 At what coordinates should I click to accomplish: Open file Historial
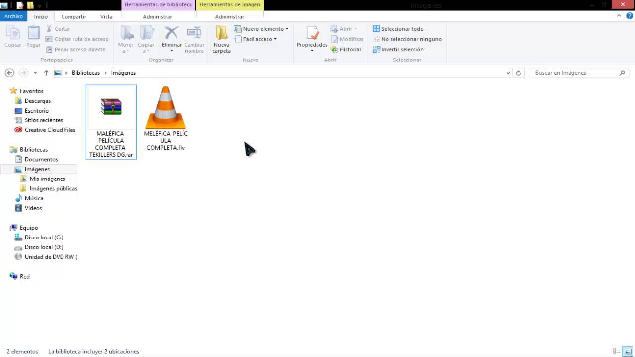click(346, 49)
